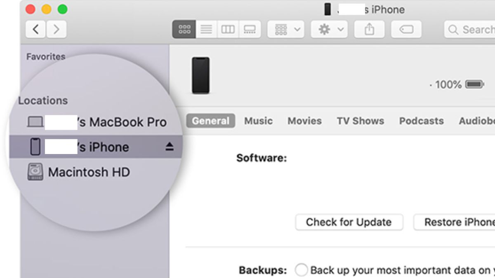Viewport: 495px width, 278px height.
Task: Go forward with the right chevron button
Action: 57,29
